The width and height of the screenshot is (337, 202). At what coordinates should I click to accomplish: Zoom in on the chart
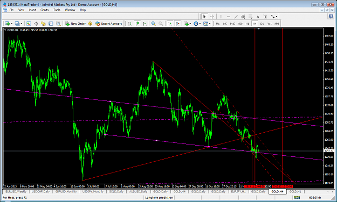pyautogui.click(x=153, y=24)
